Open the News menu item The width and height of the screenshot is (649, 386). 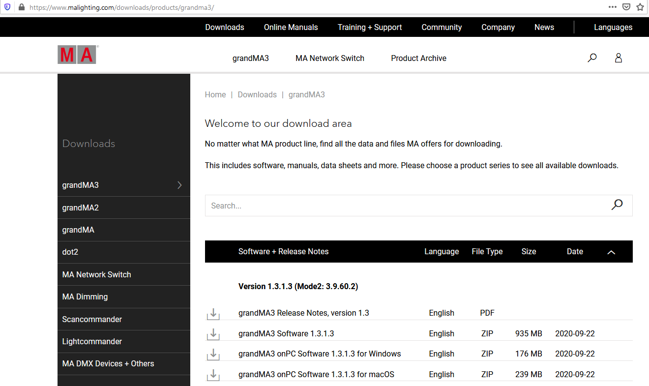pos(544,27)
